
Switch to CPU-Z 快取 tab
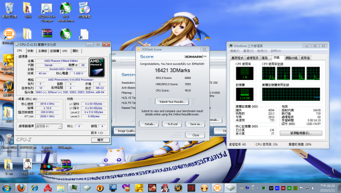tap(31, 51)
